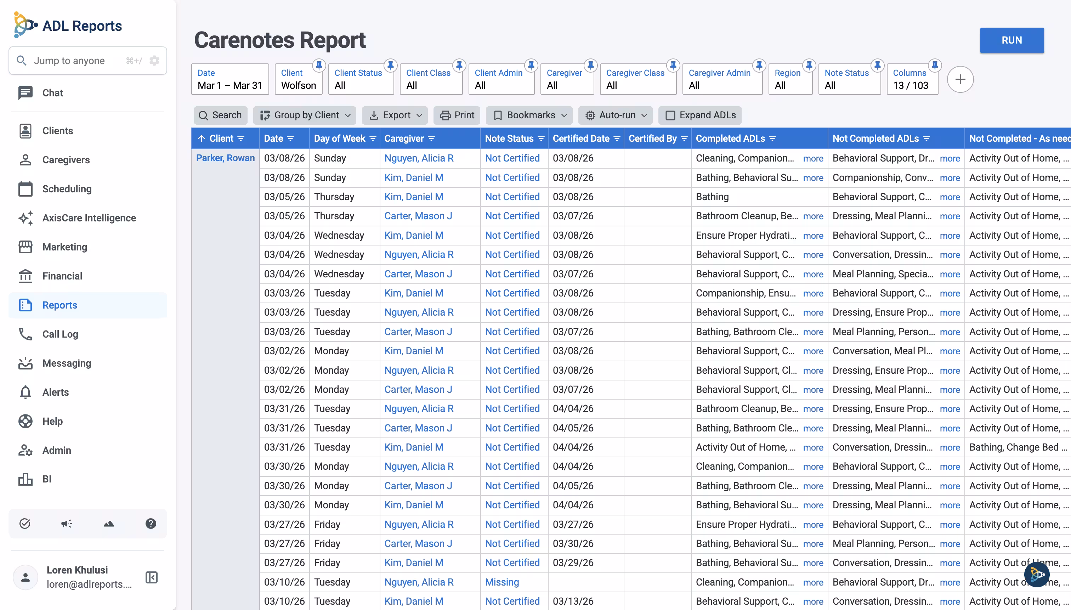Unpin the Caregiver Class filter pin
The image size is (1071, 610).
(x=673, y=65)
